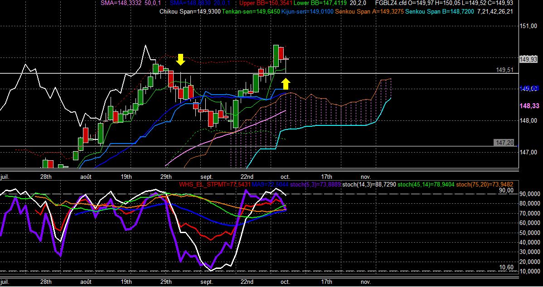
Task: Click the Ichimoku parameters 7,21,42,26,21
Action: (495, 12)
